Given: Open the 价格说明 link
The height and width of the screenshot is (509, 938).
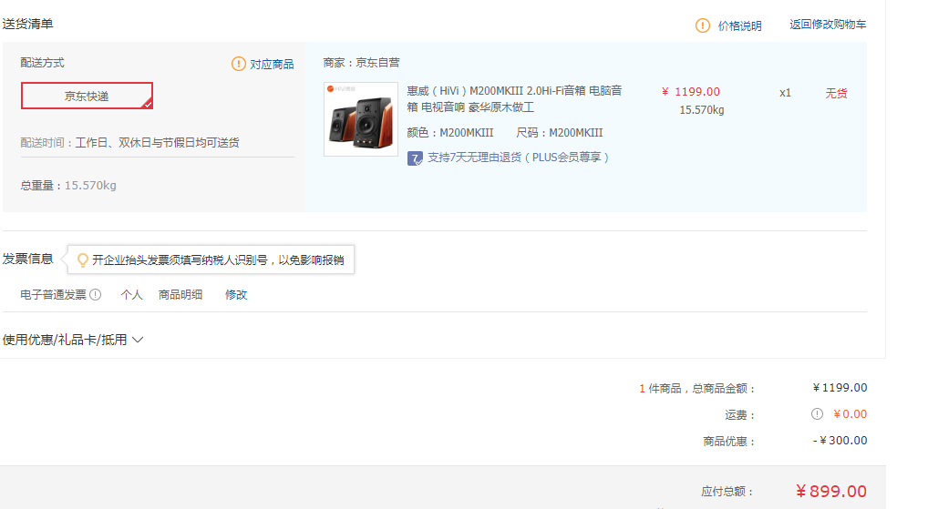Looking at the screenshot, I should pyautogui.click(x=739, y=25).
